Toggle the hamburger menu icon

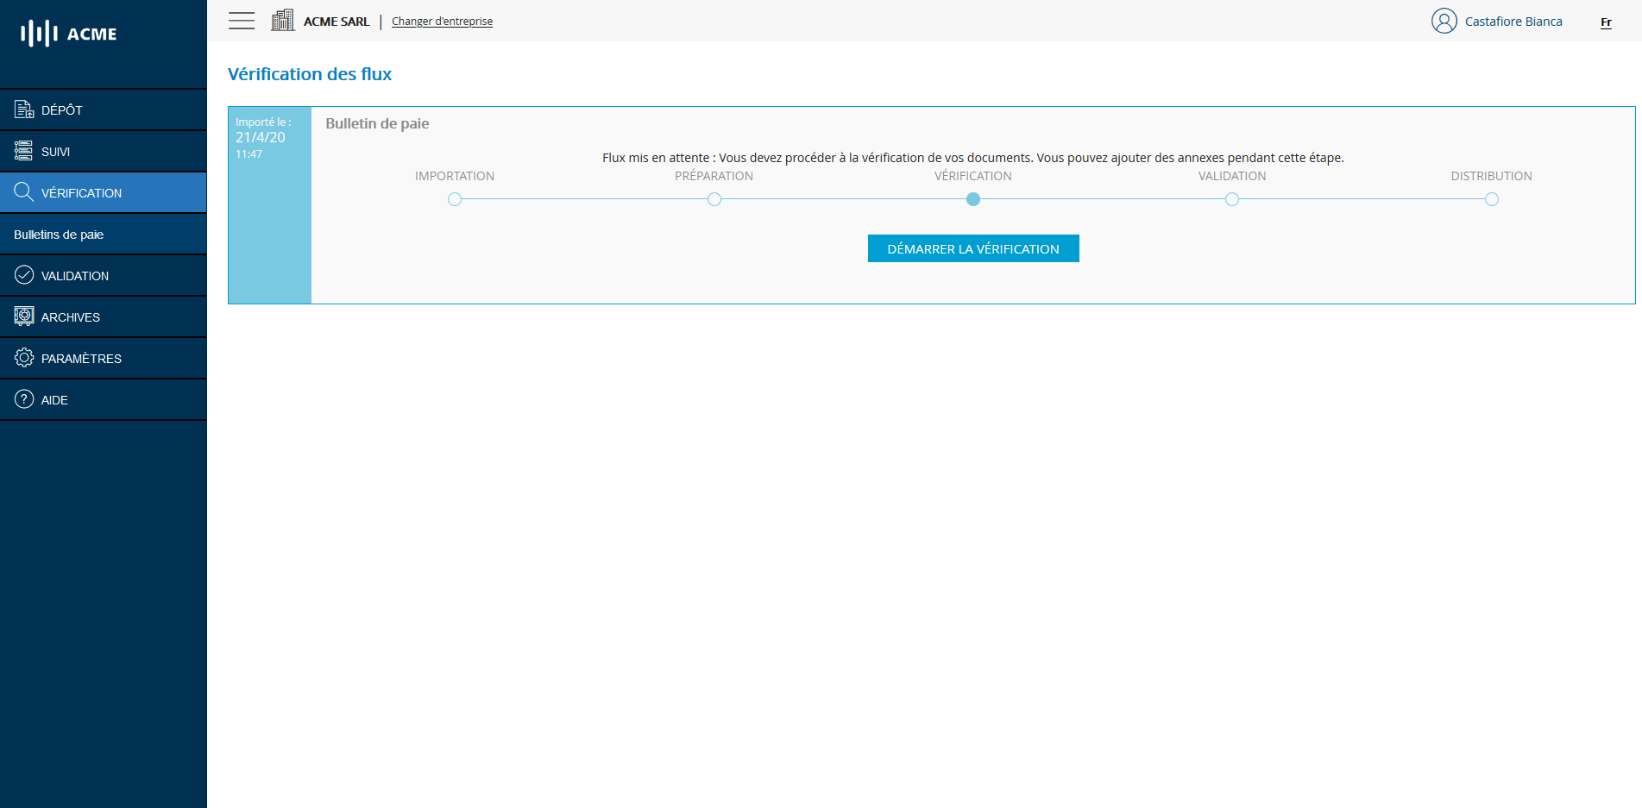(x=242, y=21)
